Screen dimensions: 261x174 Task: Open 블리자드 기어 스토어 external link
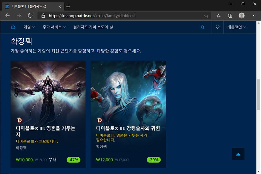click(93, 27)
